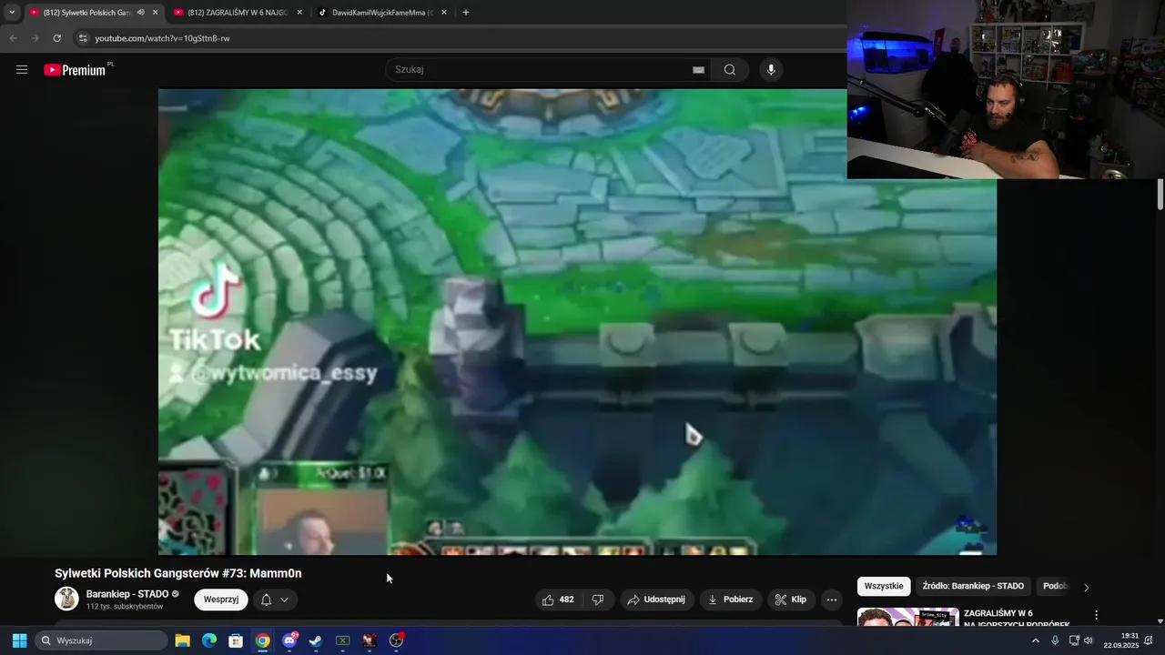The height and width of the screenshot is (655, 1165).
Task: Go forward in Chrome navigation
Action: 35,38
